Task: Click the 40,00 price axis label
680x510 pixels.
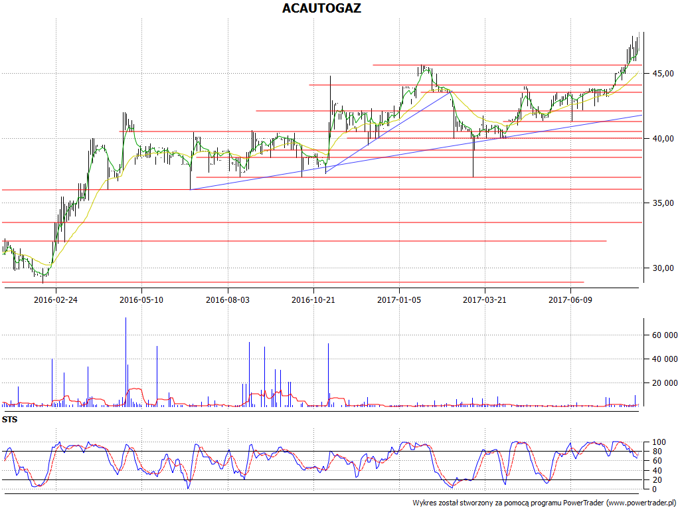Action: (663, 138)
